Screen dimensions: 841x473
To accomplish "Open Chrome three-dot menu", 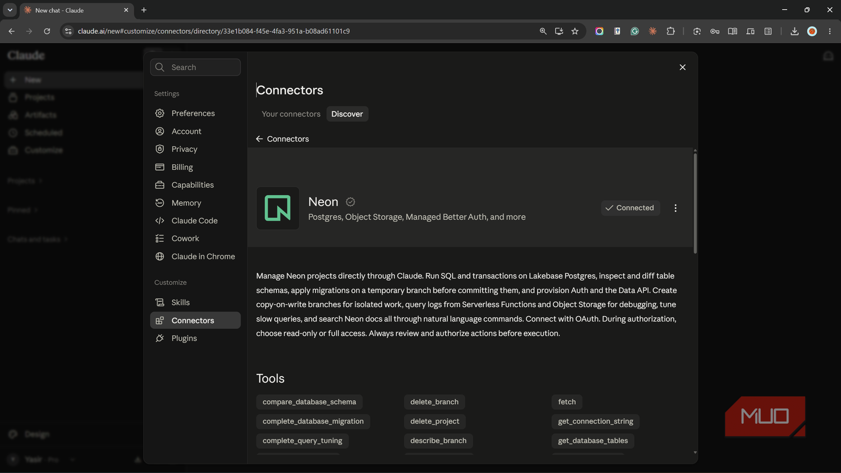I will point(830,31).
